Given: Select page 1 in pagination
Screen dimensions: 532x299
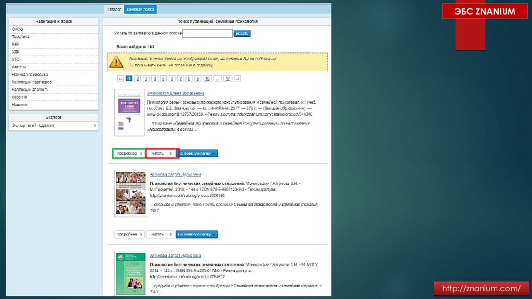Looking at the screenshot, I should 129,79.
